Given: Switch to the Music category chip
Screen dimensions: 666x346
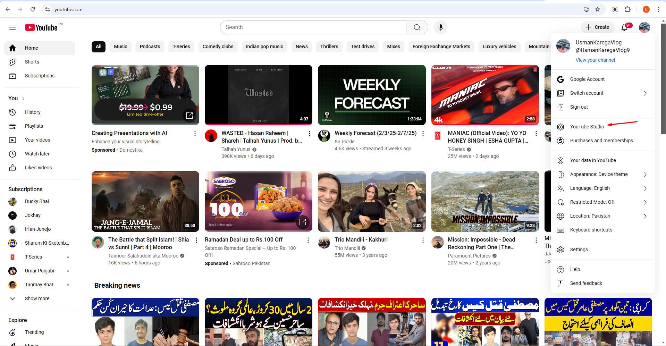Looking at the screenshot, I should tap(120, 47).
